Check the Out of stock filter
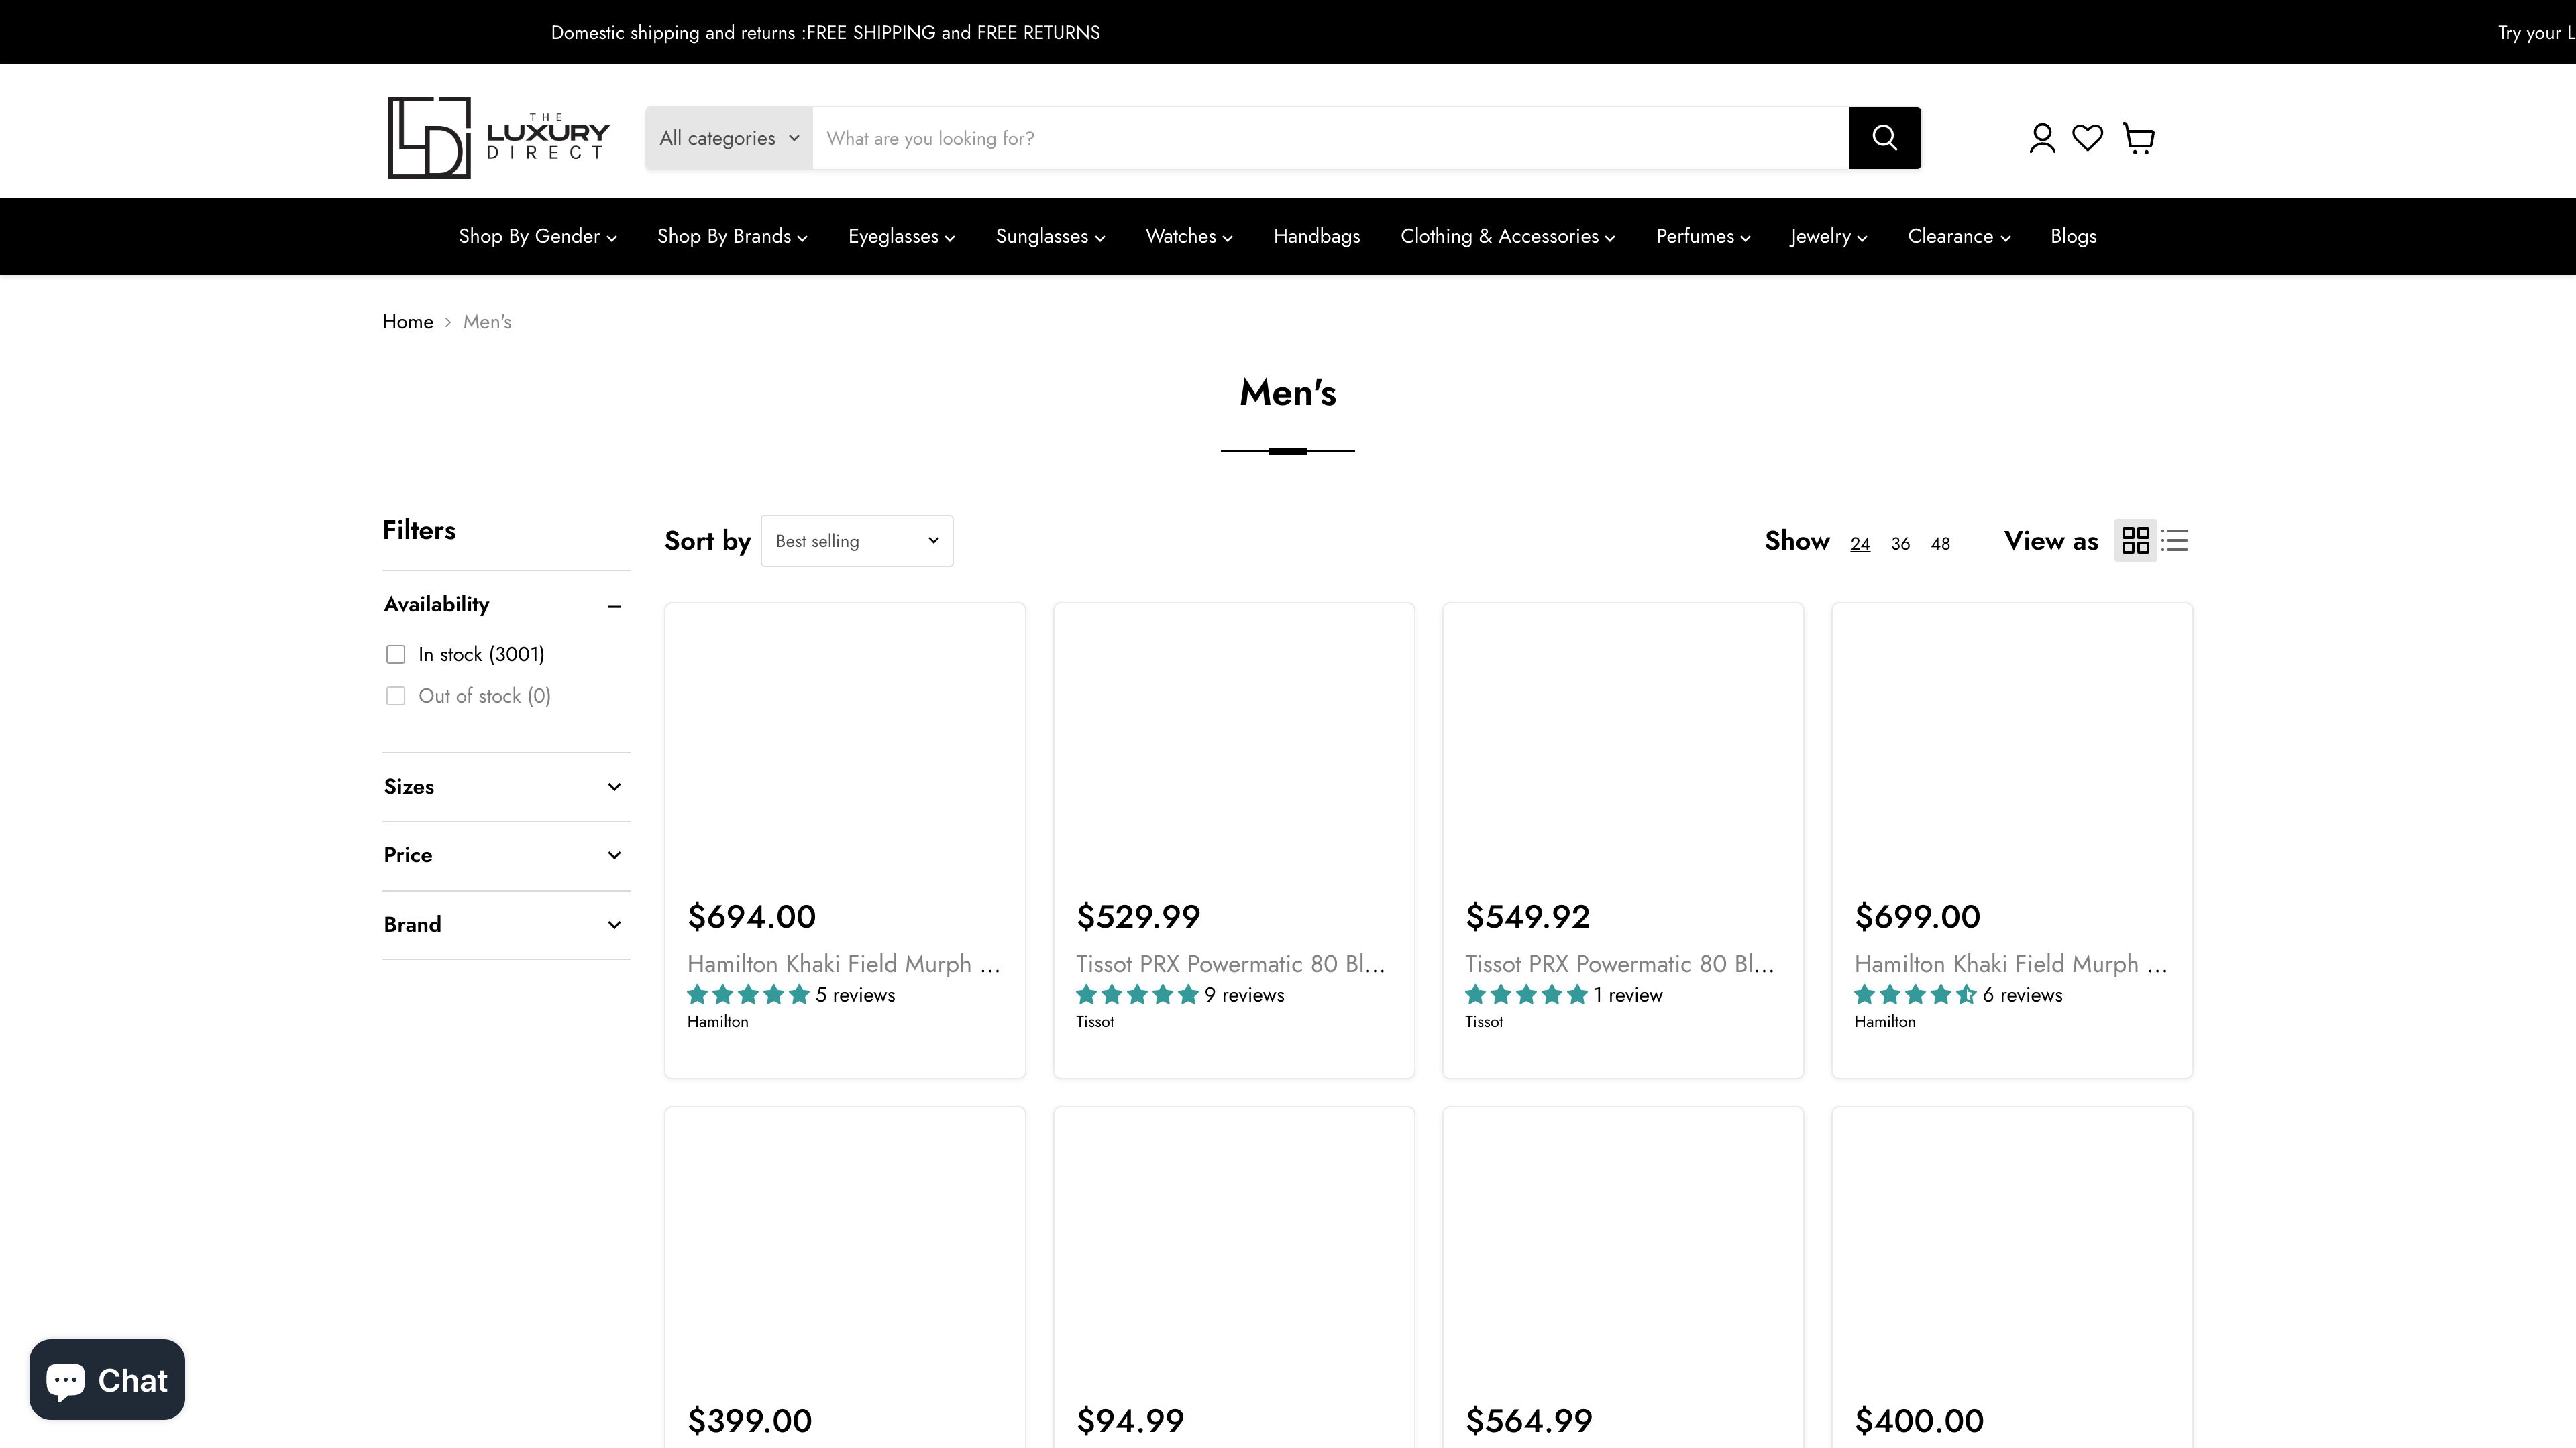This screenshot has width=2576, height=1448. [395, 696]
